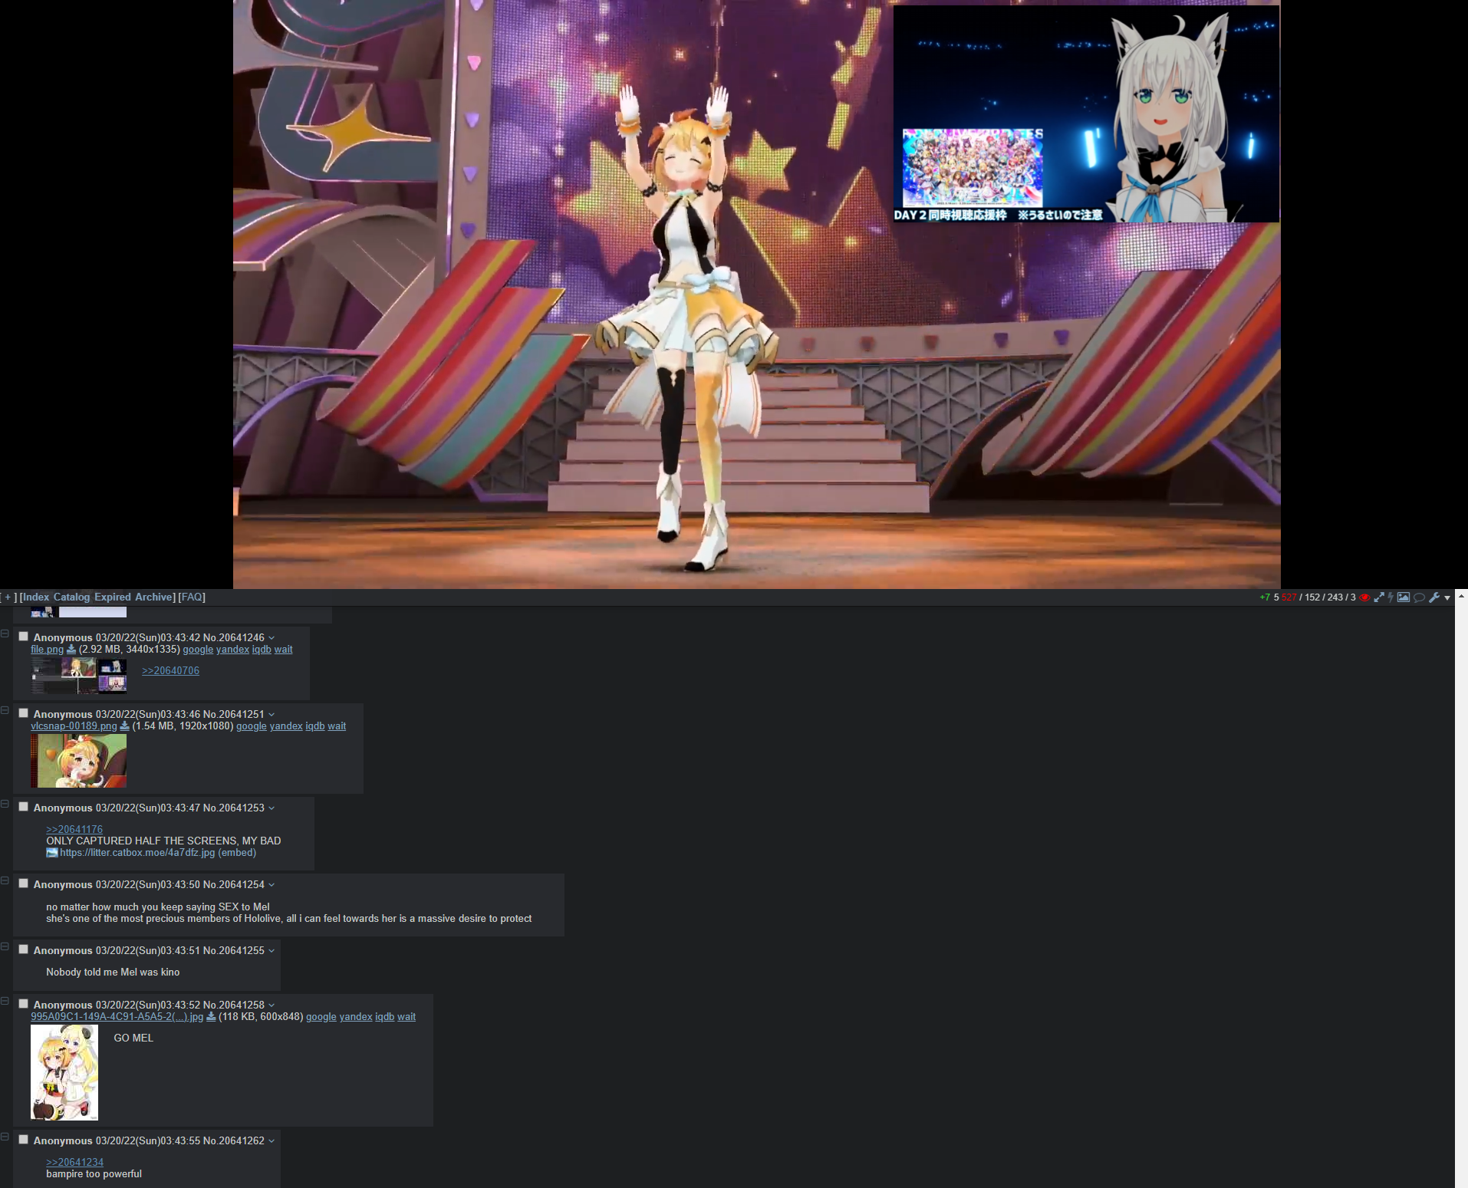
Task: Download file.png using the download icon
Action: click(x=71, y=650)
